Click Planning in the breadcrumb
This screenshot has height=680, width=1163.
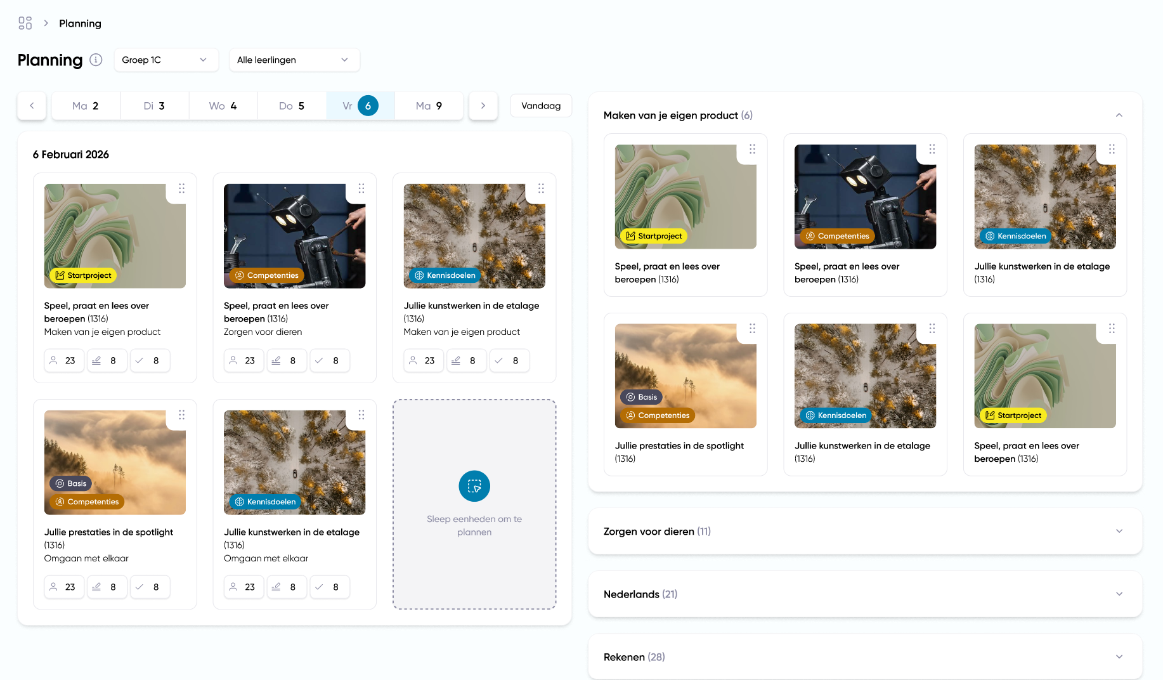pyautogui.click(x=80, y=23)
